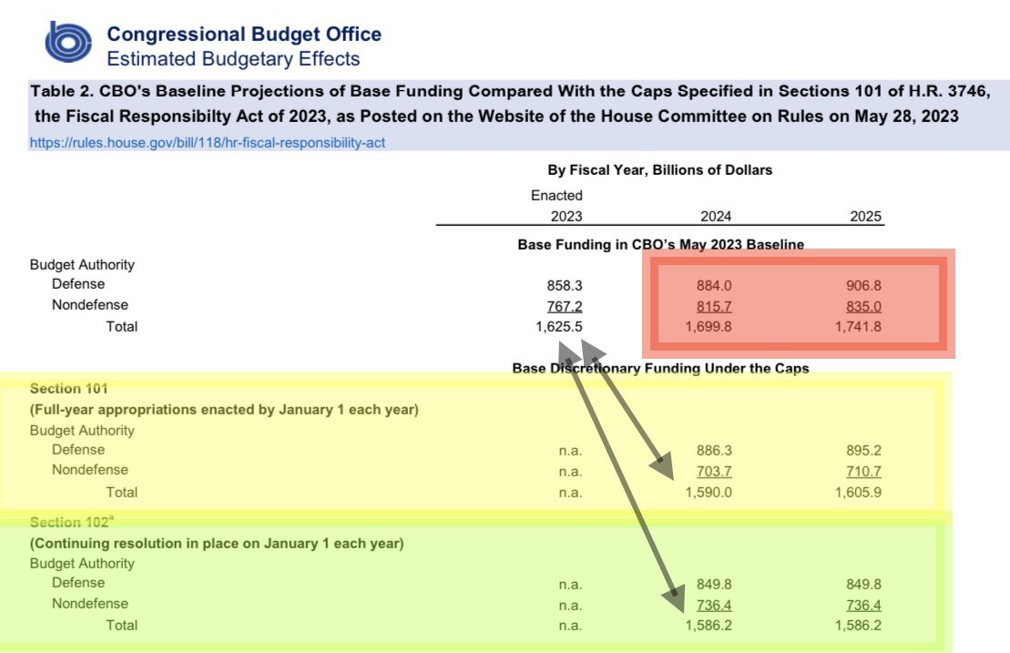The image size is (1010, 653).
Task: Click 'Base Funding in CBO's May 2023 Baseline' heading
Action: (x=661, y=245)
